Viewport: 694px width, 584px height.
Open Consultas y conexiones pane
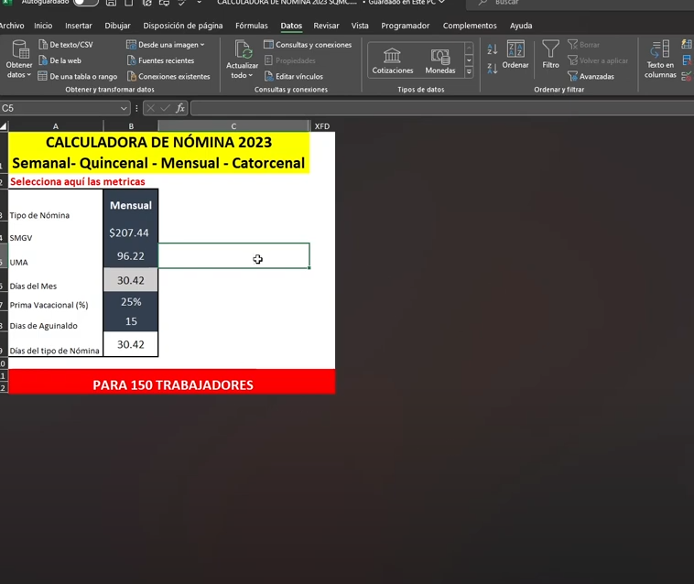308,45
